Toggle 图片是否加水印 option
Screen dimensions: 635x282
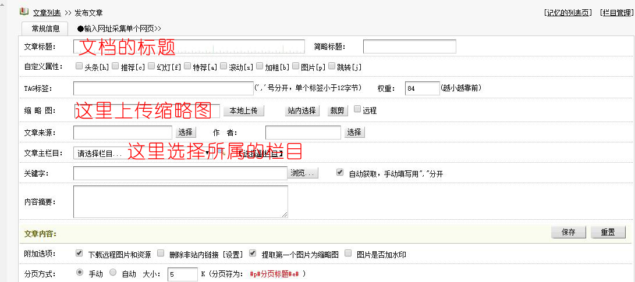pos(347,254)
